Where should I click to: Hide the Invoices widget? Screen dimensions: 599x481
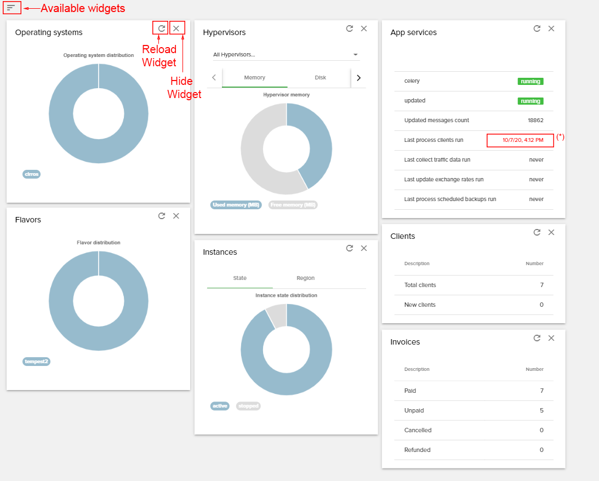[x=551, y=338]
